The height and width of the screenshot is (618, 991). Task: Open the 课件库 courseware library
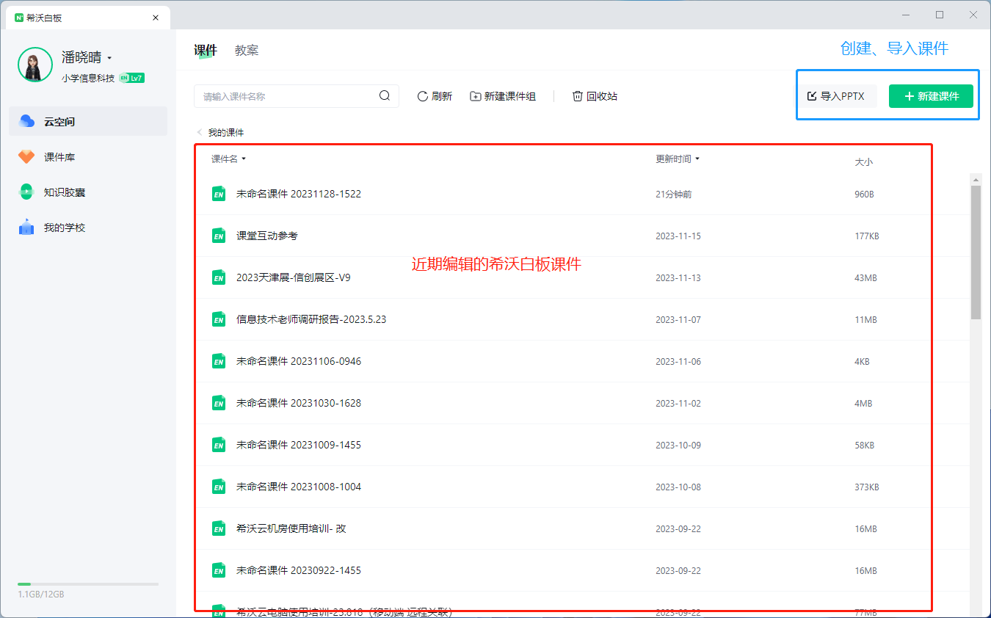(x=88, y=156)
